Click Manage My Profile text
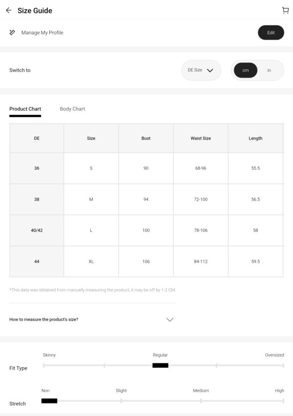 42,33
